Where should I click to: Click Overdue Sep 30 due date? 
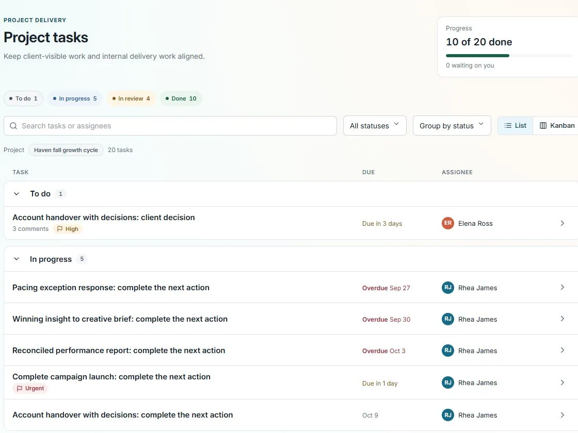[x=386, y=319]
